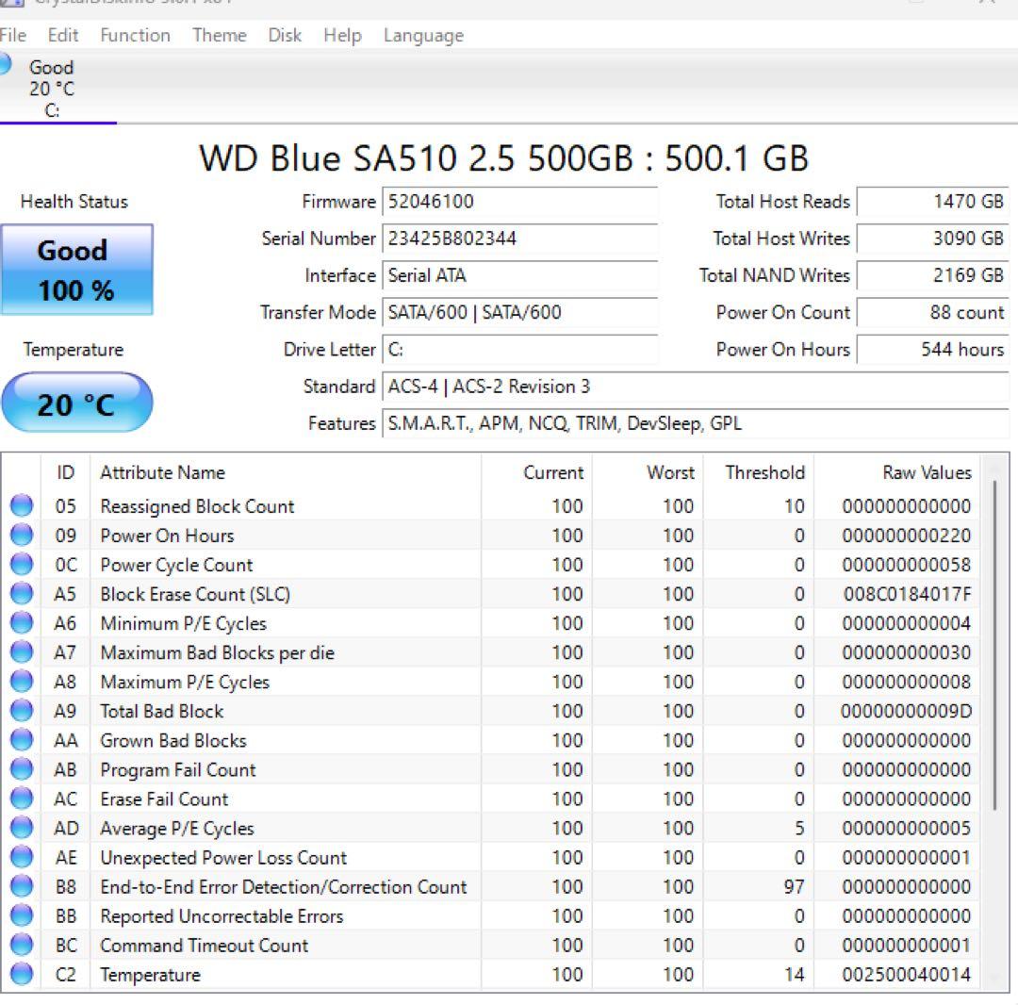The image size is (1018, 1005).
Task: Click the status dot for Block Erase Count (SLC)
Action: [21, 594]
